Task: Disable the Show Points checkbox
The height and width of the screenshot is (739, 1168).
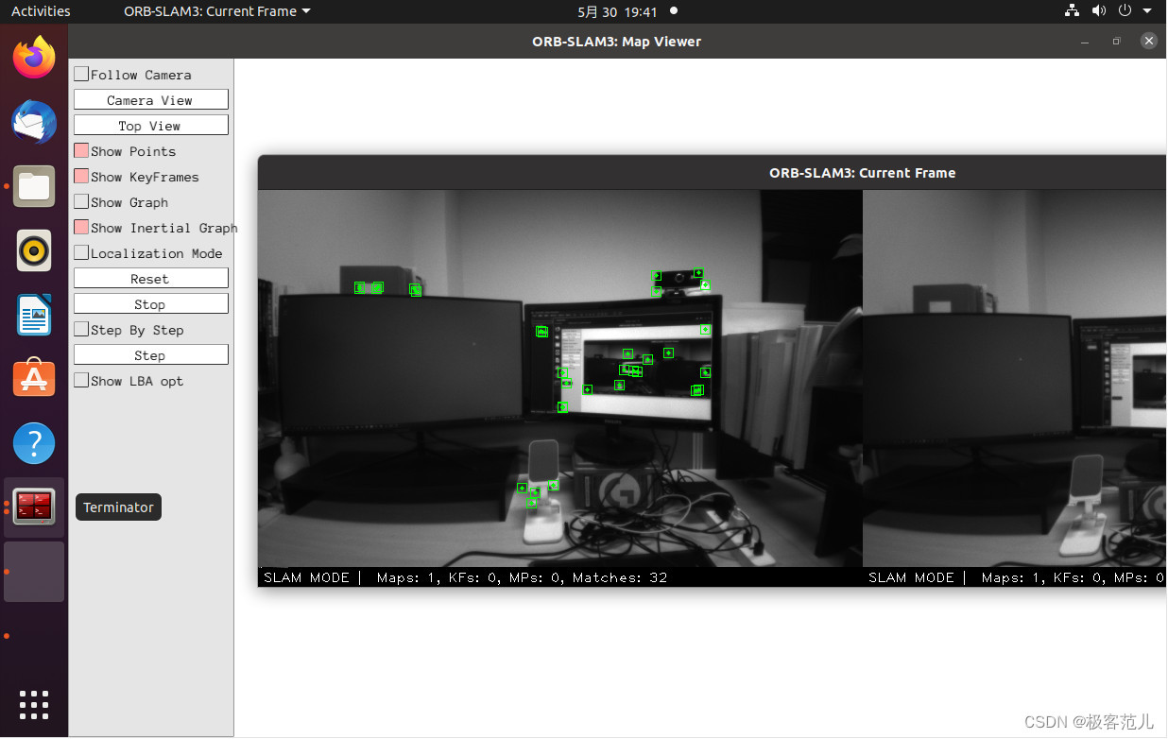Action: point(81,150)
